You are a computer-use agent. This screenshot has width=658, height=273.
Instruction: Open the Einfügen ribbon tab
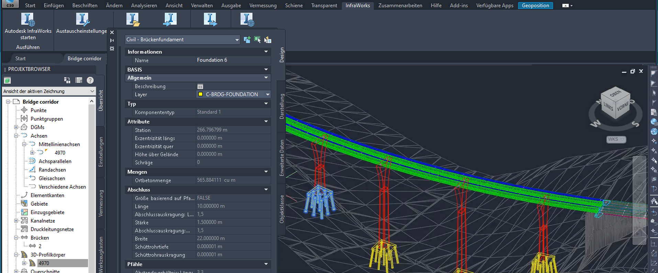pos(54,5)
